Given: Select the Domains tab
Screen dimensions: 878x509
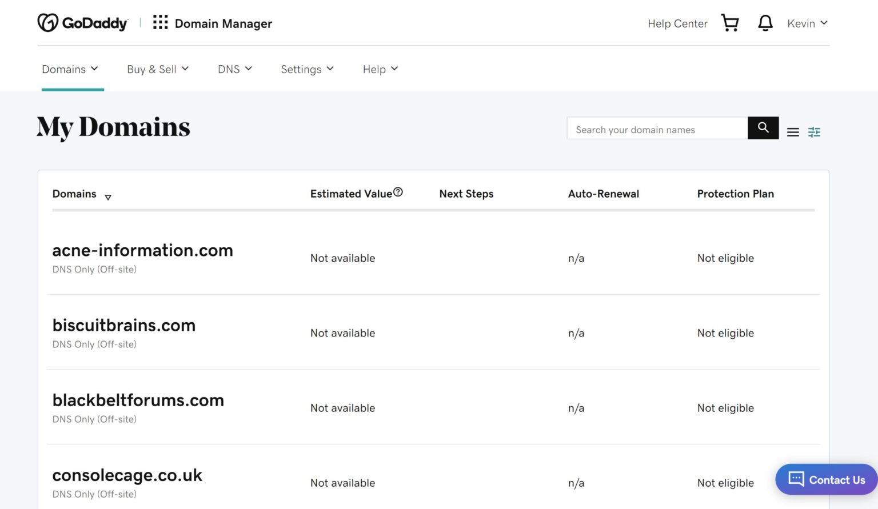Looking at the screenshot, I should point(70,69).
